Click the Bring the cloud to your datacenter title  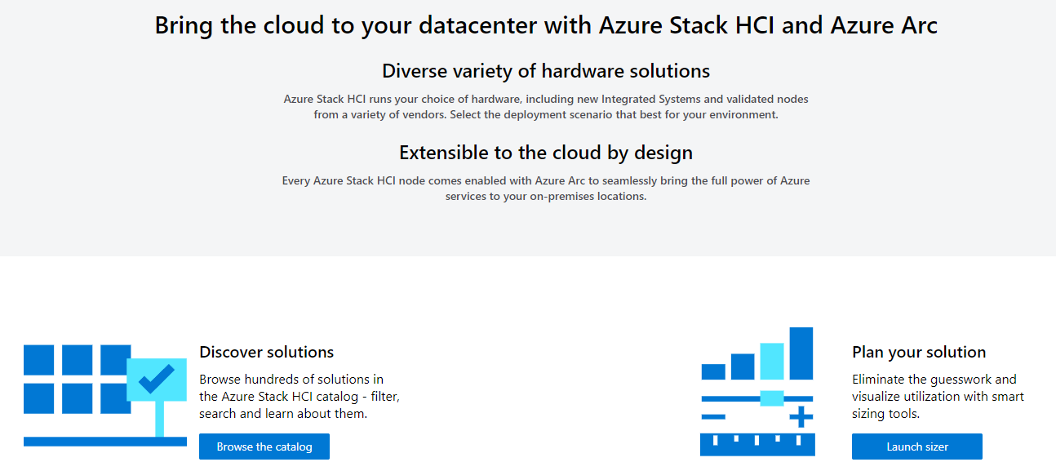[546, 25]
